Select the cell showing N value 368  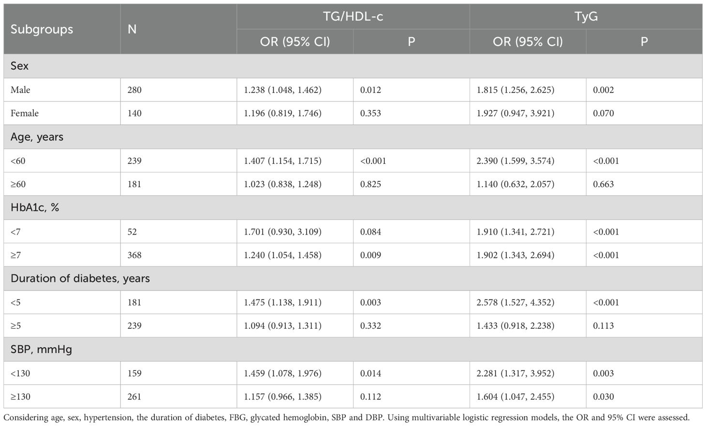134,255
